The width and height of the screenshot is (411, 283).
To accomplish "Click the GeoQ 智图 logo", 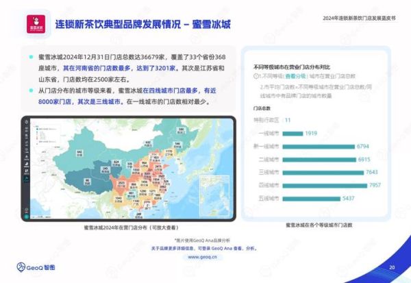I will (x=36, y=267).
